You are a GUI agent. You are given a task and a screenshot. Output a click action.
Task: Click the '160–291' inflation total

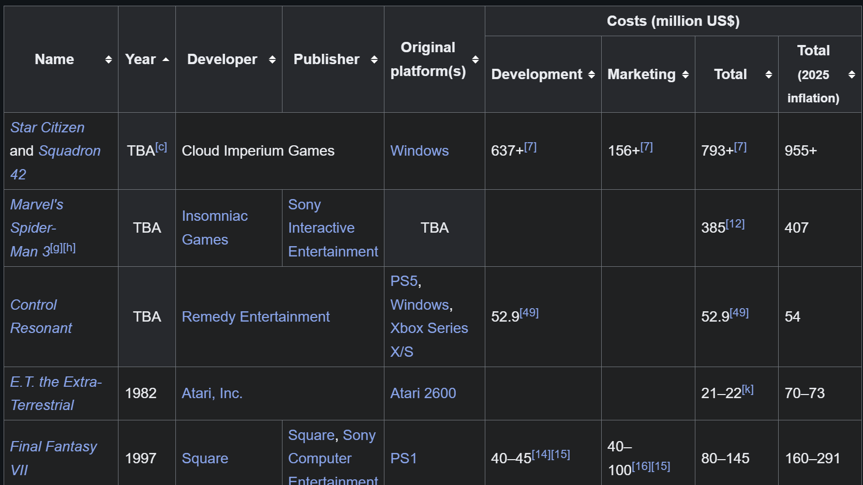812,459
